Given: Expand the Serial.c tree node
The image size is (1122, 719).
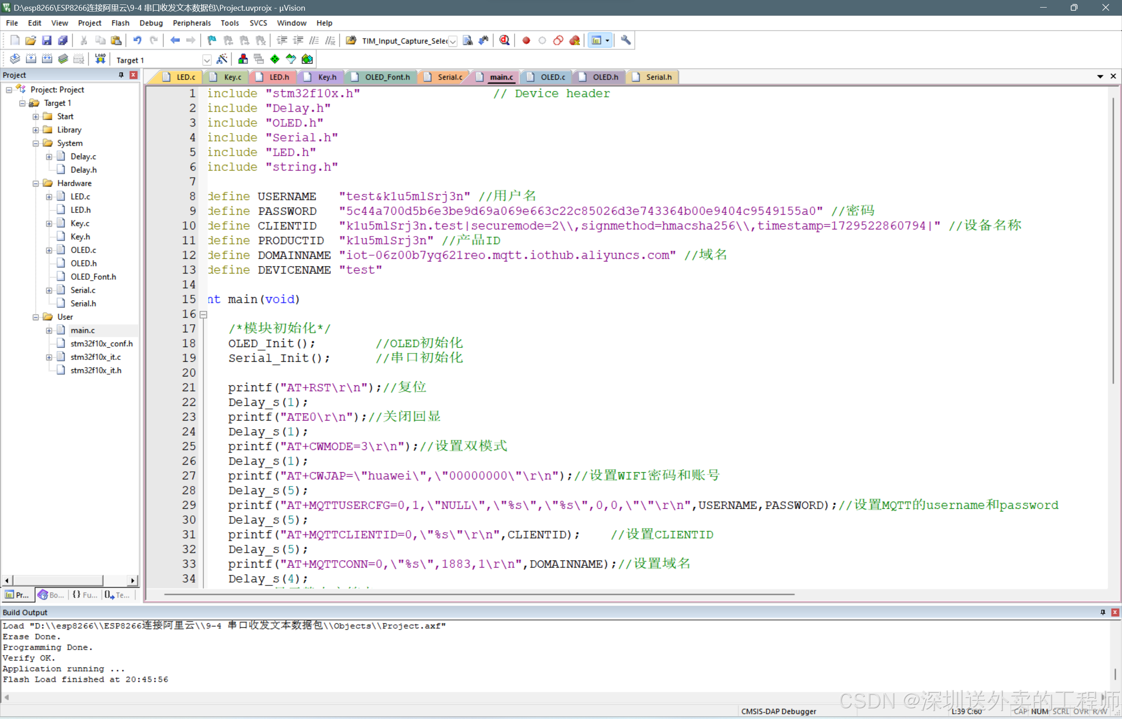Looking at the screenshot, I should (49, 290).
